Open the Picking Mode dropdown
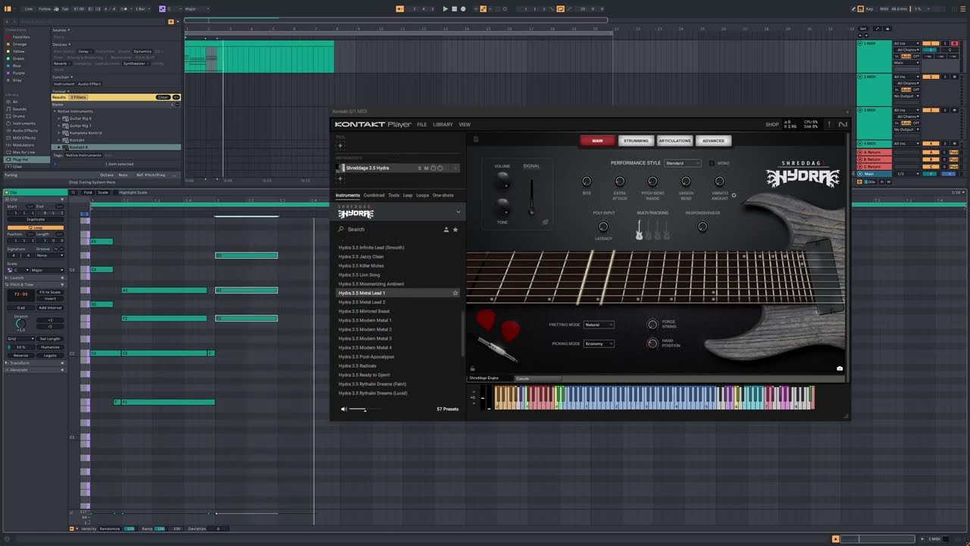The image size is (970, 546). click(599, 344)
